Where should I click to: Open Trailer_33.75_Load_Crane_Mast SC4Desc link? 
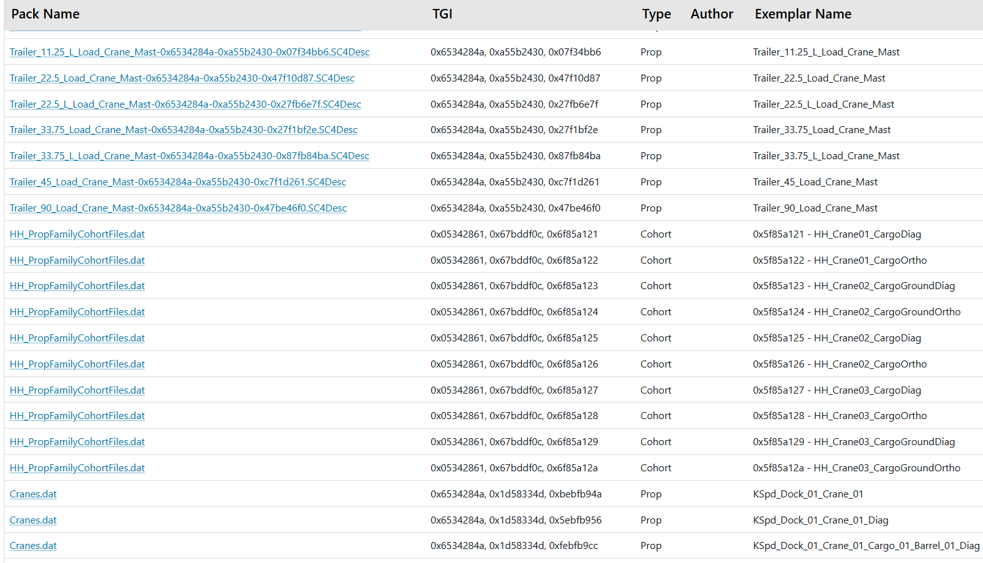pyautogui.click(x=183, y=130)
